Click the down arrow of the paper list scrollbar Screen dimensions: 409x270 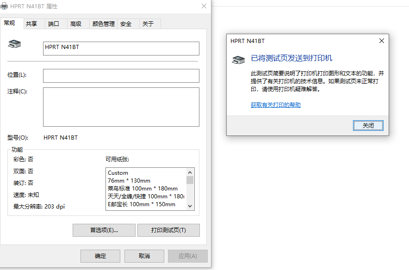190,206
